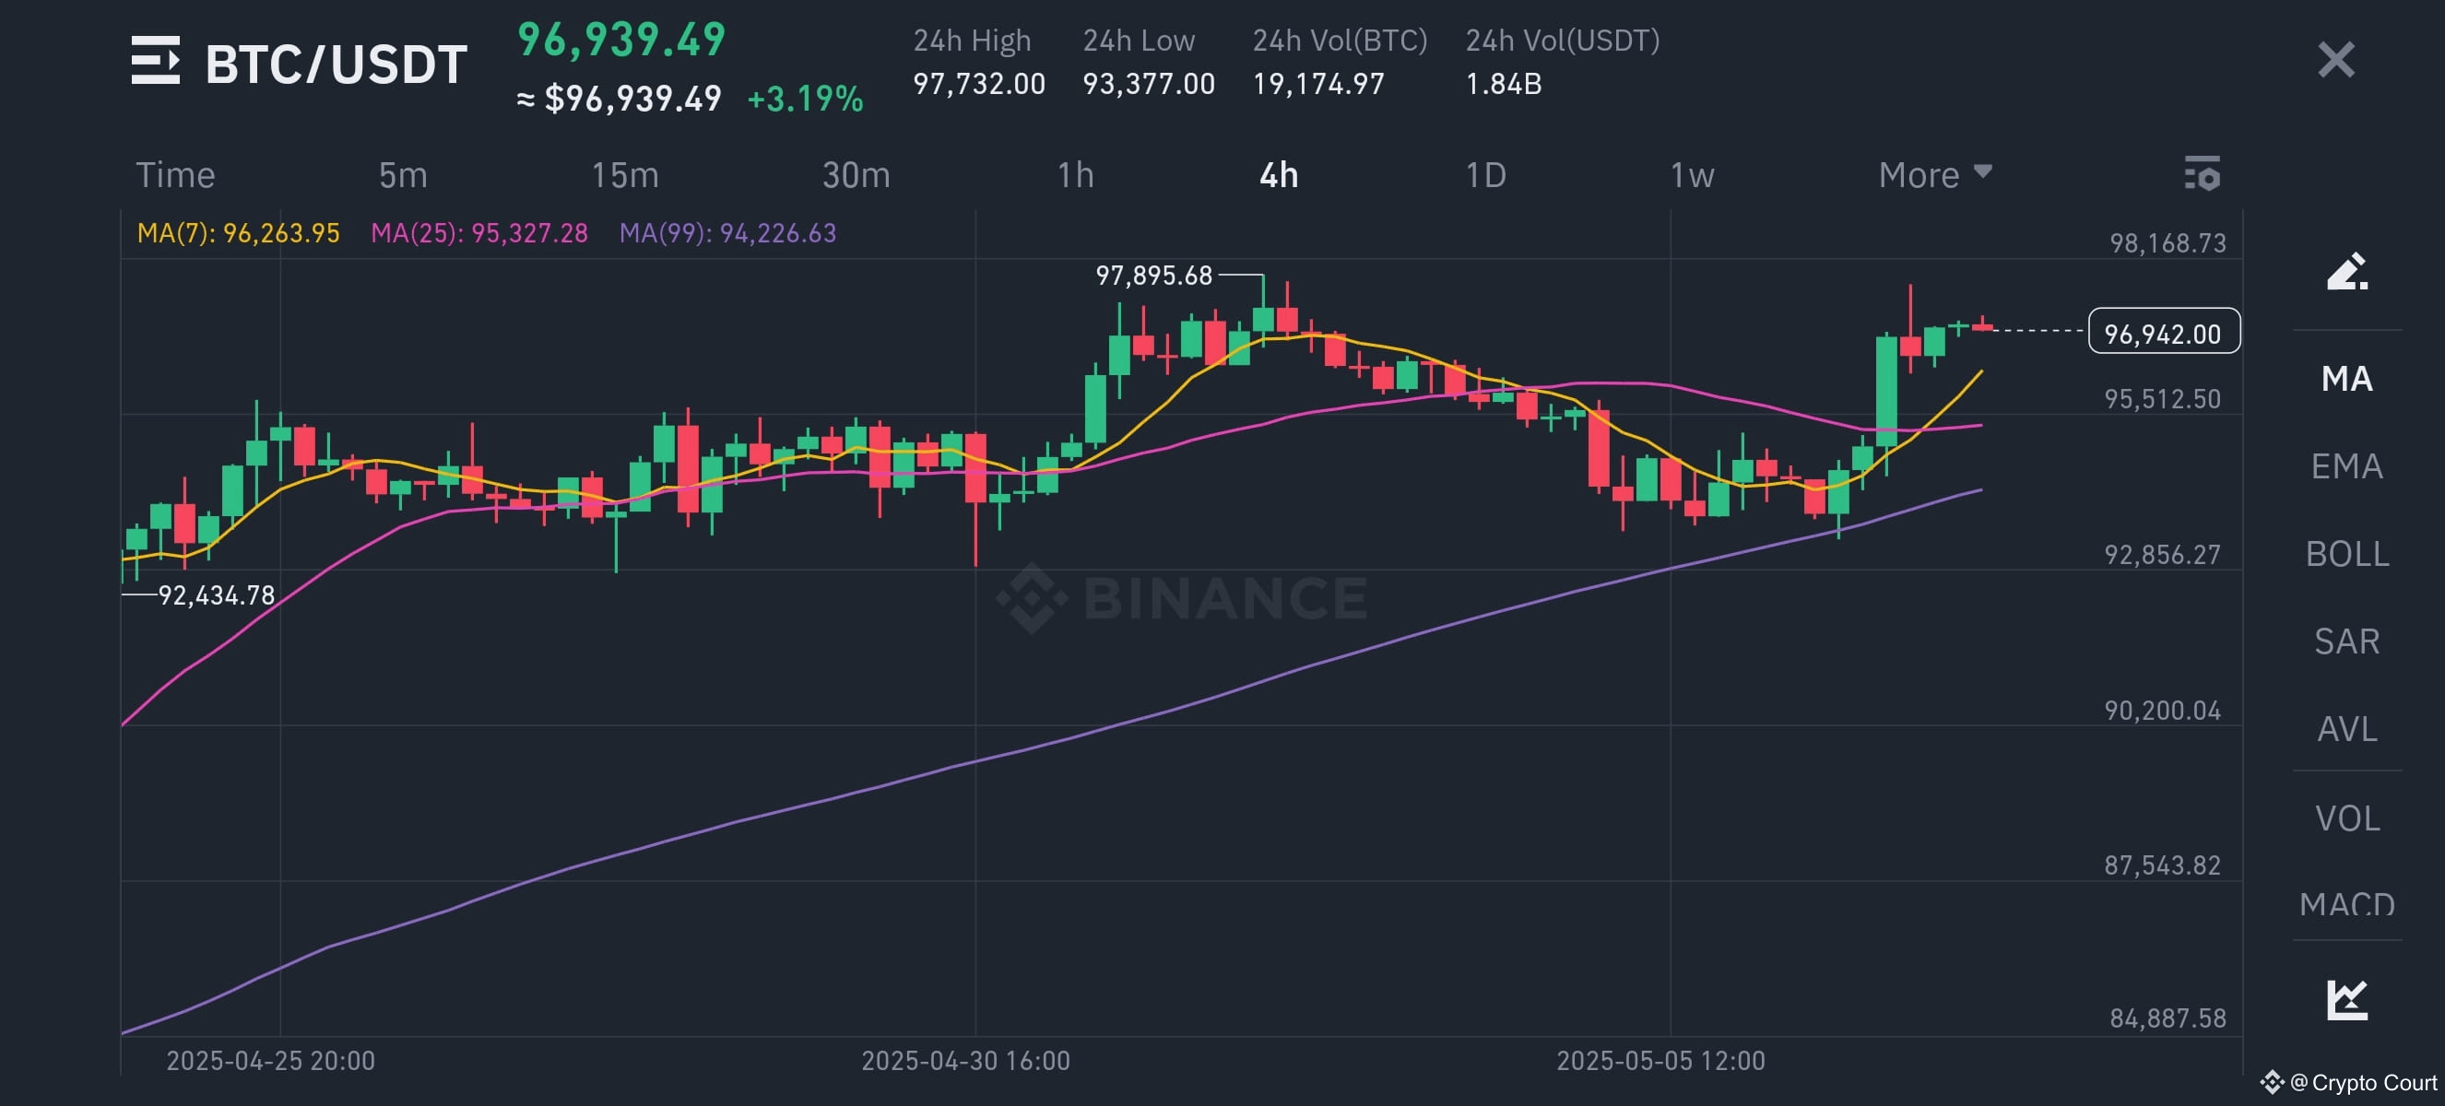2445x1106 pixels.
Task: Open chart settings icon beside More
Action: 2202,173
